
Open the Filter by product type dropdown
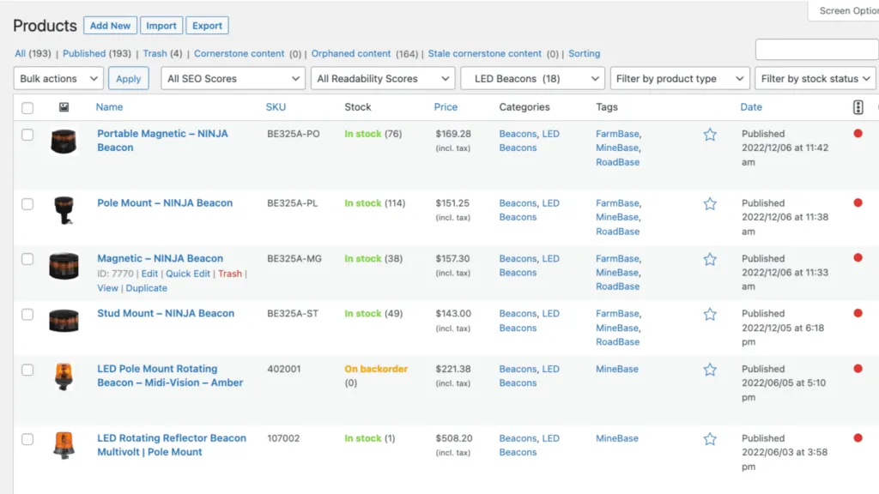pyautogui.click(x=680, y=78)
